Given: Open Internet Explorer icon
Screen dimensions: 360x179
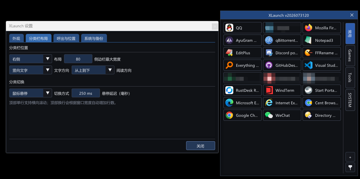Looking at the screenshot, I should tap(269, 103).
